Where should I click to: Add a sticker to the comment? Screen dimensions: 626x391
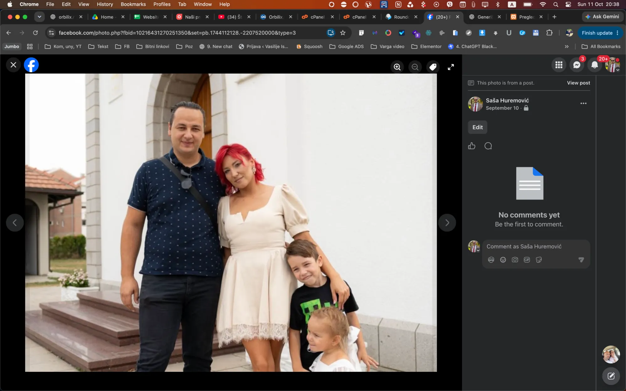[539, 260]
